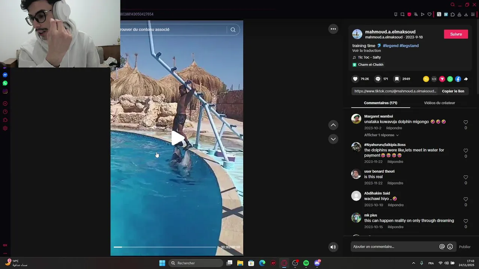Open the Easy Setup sliders icon
The width and height of the screenshot is (479, 269).
[x=473, y=15]
